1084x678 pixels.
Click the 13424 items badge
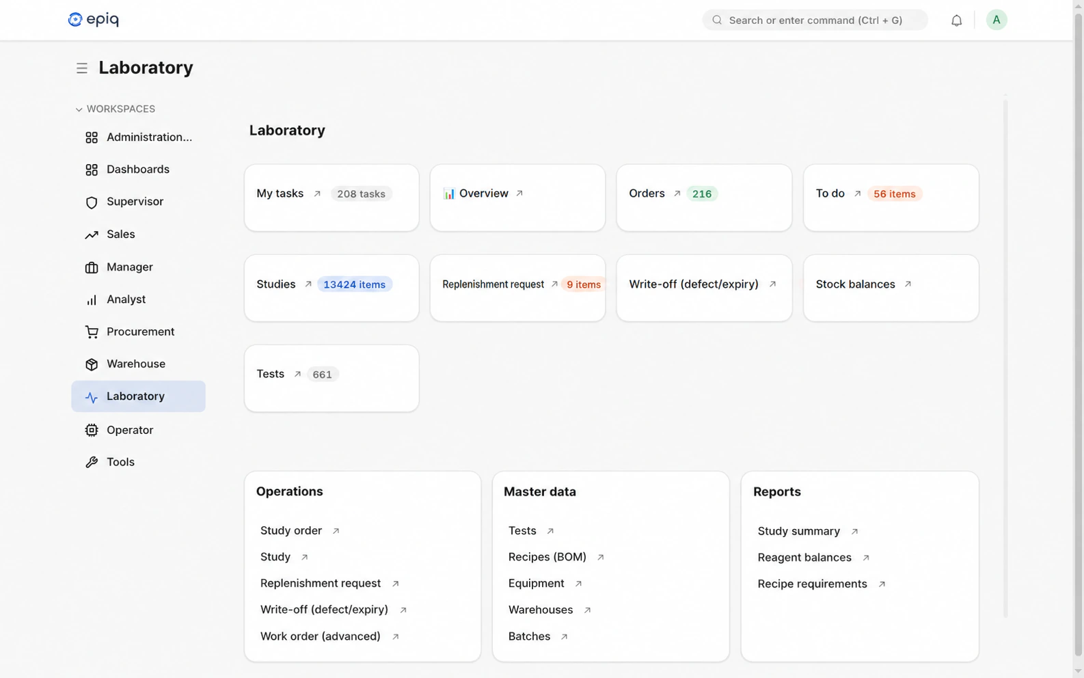tap(354, 284)
